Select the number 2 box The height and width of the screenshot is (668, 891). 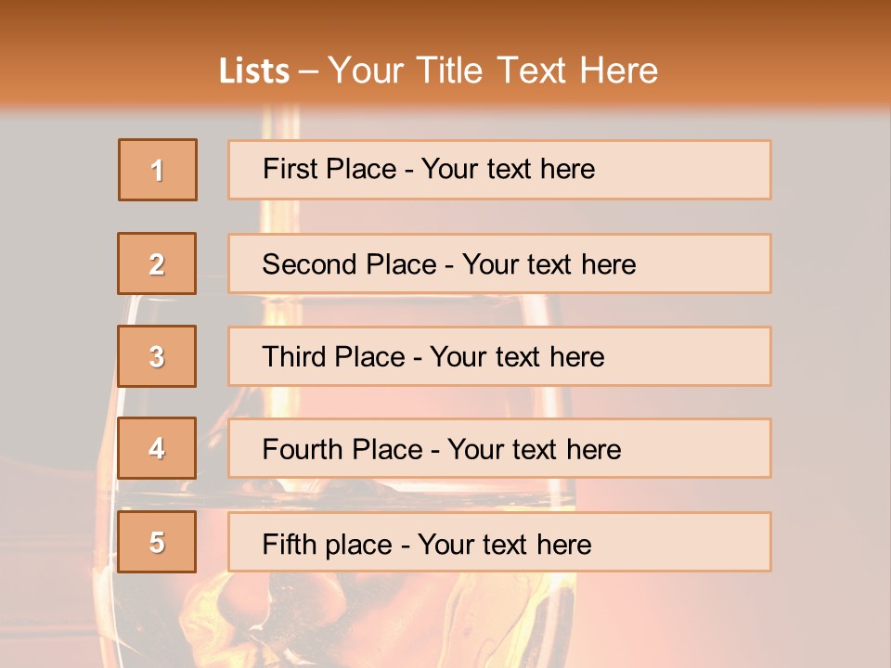point(158,263)
